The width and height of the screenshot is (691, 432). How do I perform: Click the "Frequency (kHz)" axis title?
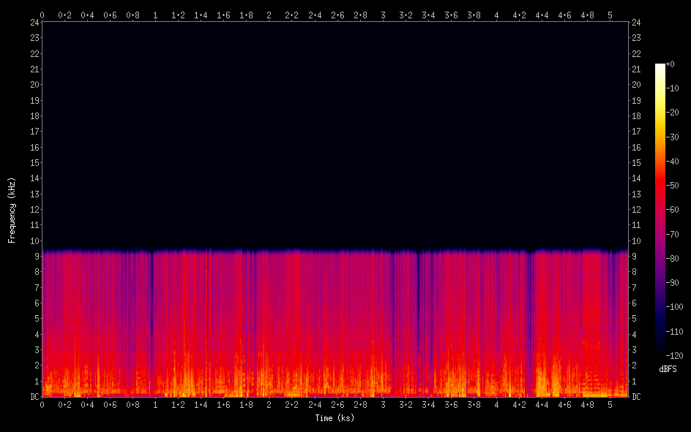[12, 211]
